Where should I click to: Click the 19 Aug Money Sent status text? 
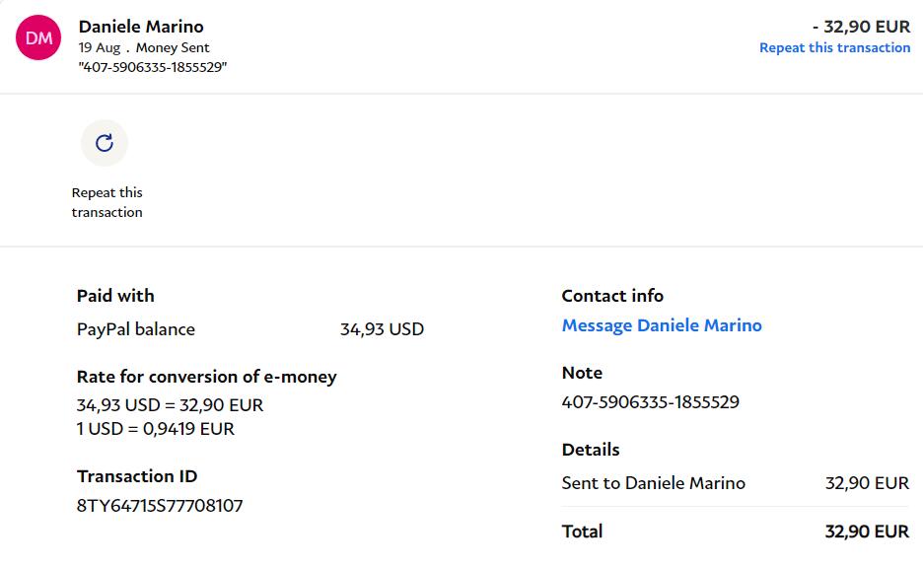pyautogui.click(x=144, y=47)
